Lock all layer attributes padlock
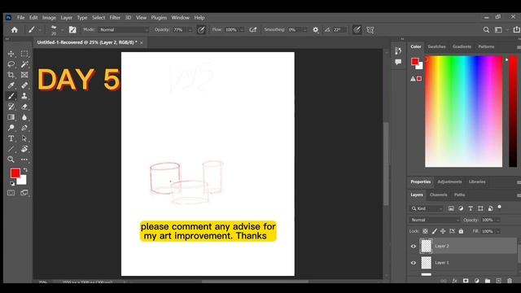 pyautogui.click(x=461, y=231)
